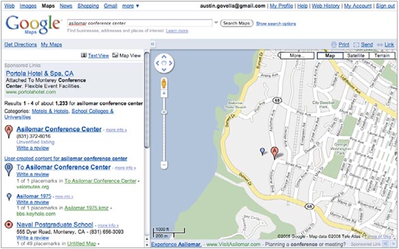Click the Print icon link

click(334, 45)
